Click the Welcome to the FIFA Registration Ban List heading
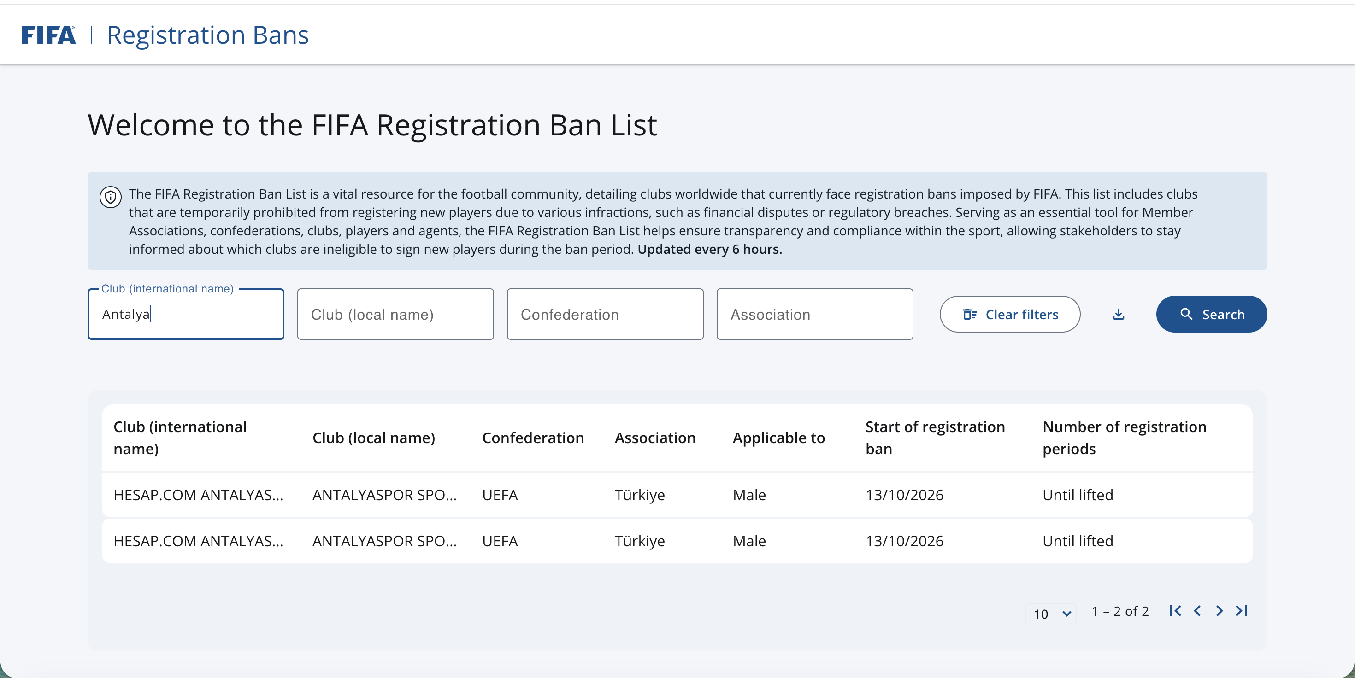The image size is (1355, 678). pos(372,125)
